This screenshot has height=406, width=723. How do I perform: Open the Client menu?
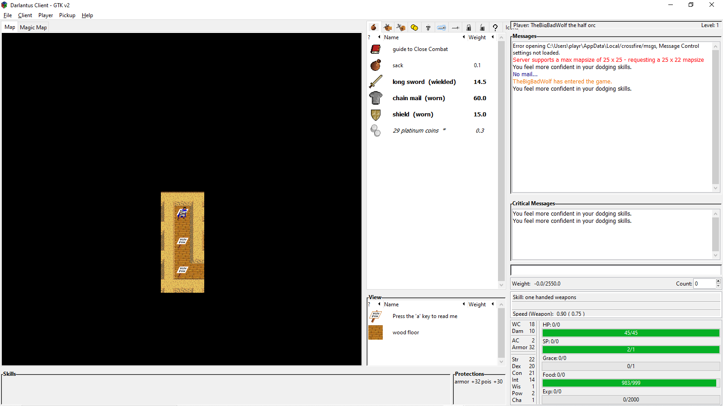[x=25, y=15]
